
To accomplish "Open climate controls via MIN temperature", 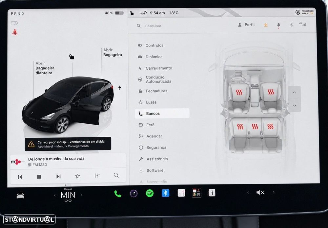I will [x=68, y=195].
